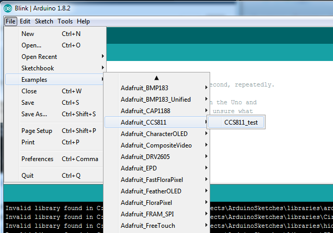Choose Save As... in File menu
The width and height of the screenshot is (333, 233).
click(x=34, y=114)
